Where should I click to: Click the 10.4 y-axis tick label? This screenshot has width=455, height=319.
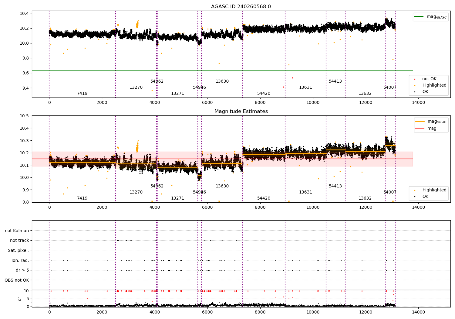click(24, 13)
